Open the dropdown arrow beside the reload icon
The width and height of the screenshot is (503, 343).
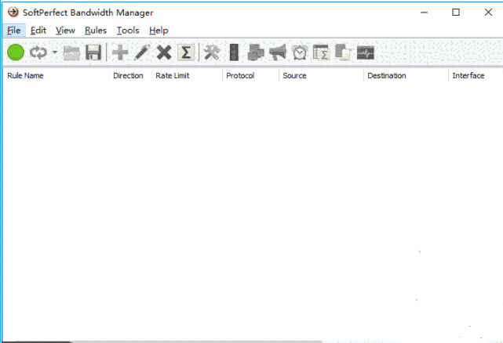click(55, 52)
